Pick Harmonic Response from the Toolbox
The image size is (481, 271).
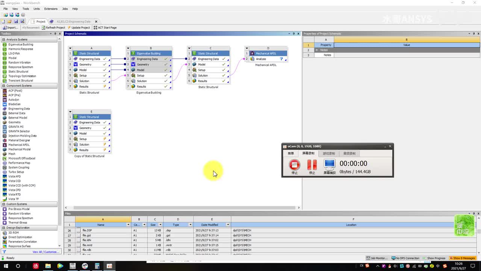coord(21,49)
